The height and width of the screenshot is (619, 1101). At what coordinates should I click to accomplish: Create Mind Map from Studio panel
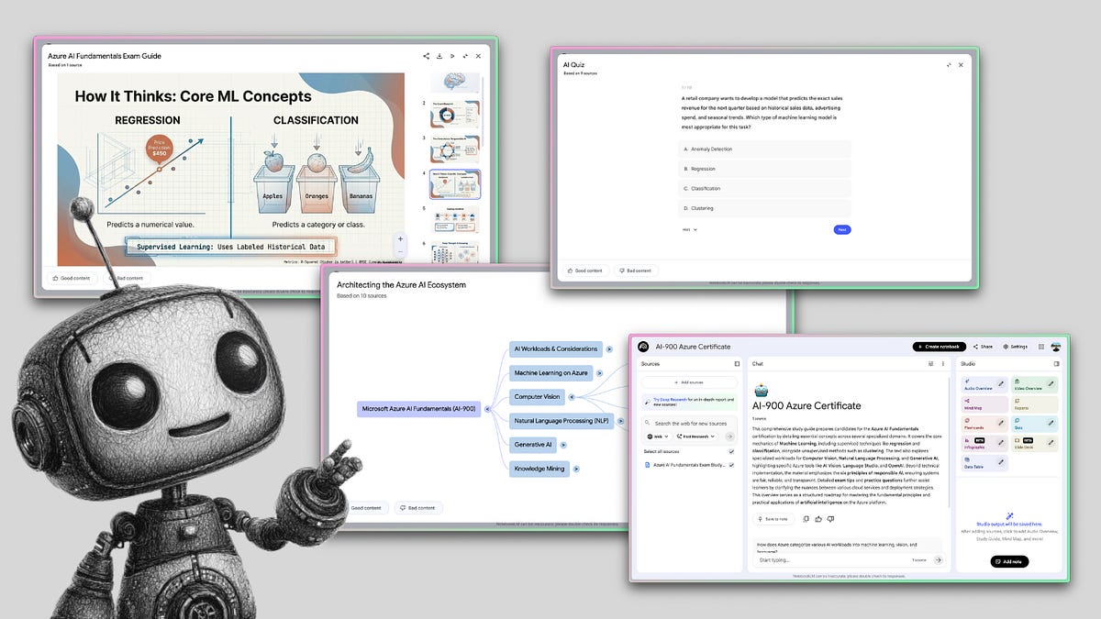[x=984, y=404]
